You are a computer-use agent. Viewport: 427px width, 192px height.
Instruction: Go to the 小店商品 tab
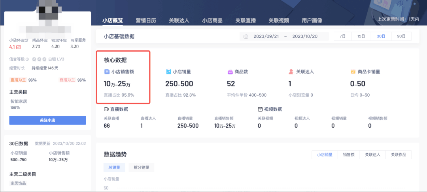212,21
